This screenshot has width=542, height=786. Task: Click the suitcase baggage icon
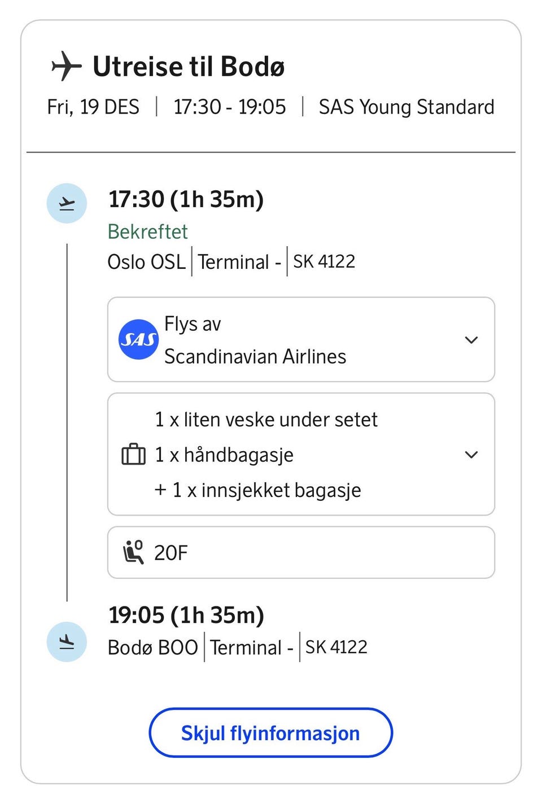134,455
